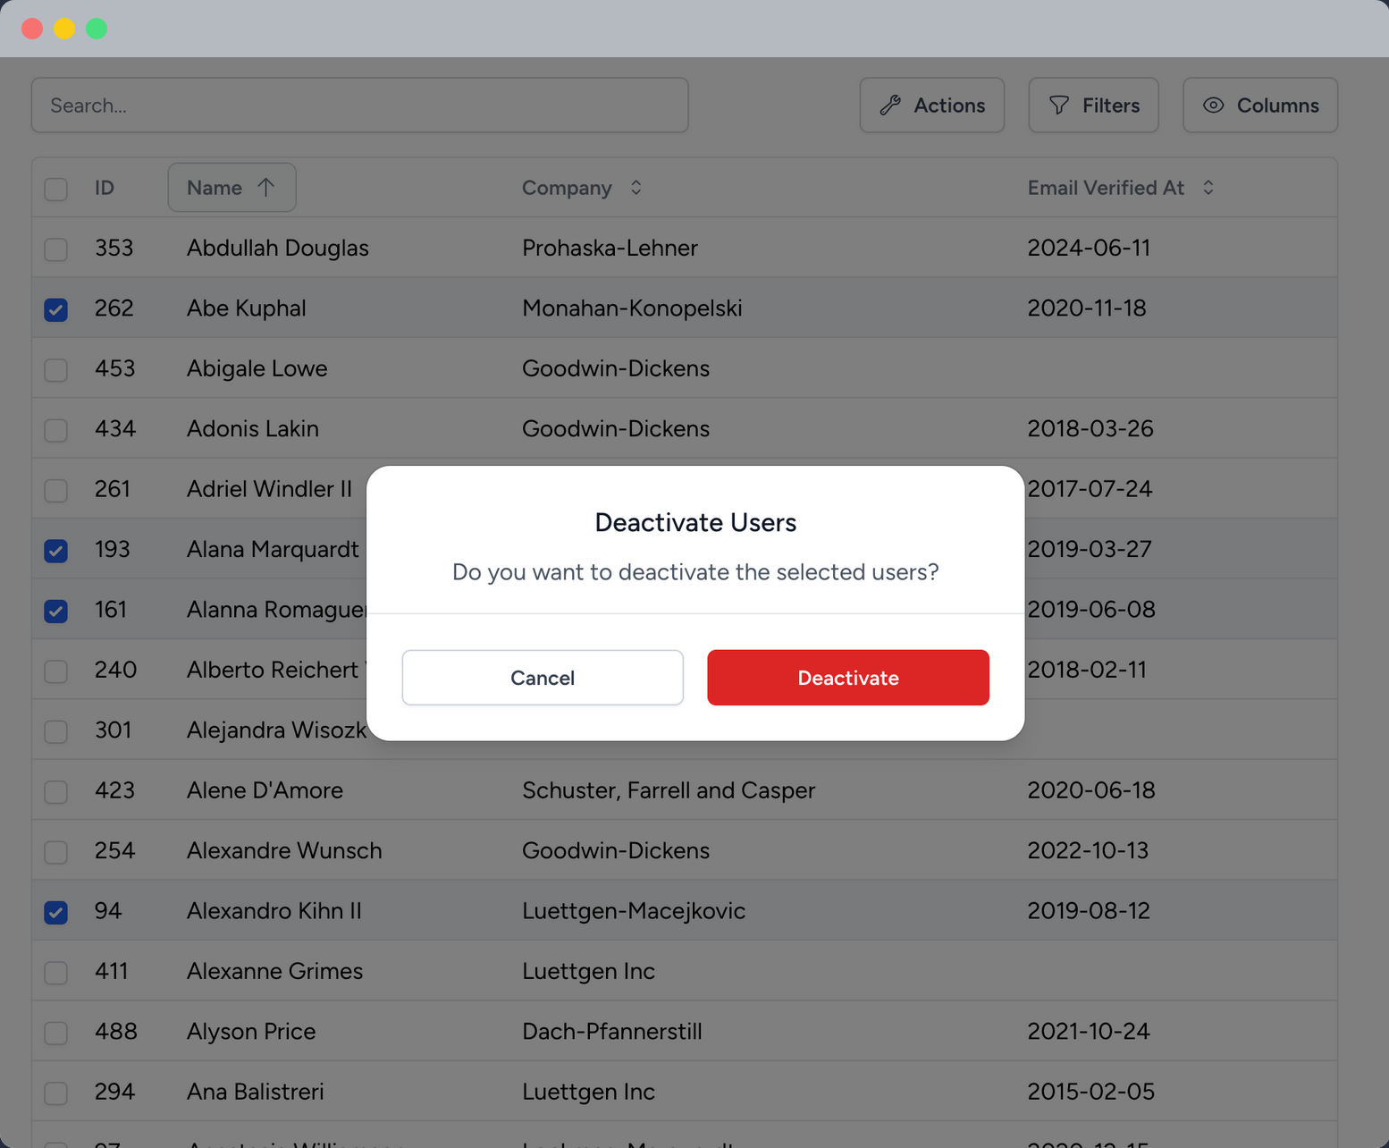Click the date 2015-02-05
The height and width of the screenshot is (1148, 1389).
pyautogui.click(x=1091, y=1092)
